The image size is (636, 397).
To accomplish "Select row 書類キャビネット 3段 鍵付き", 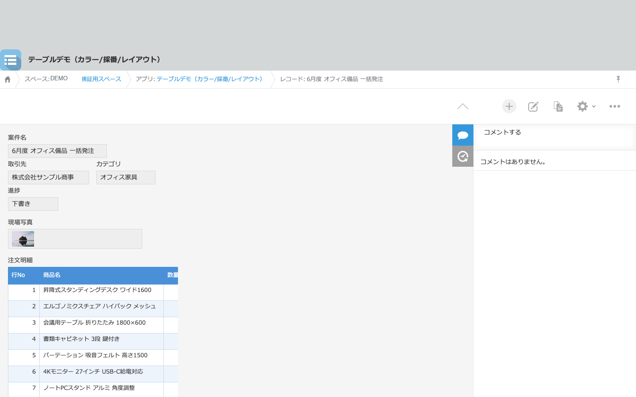I will pos(93,341).
